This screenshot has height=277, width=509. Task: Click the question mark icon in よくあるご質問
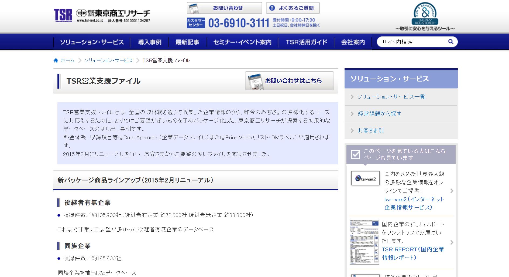[x=272, y=8]
